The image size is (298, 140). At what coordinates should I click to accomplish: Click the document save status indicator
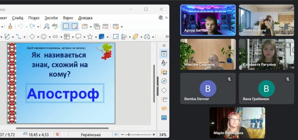tap(57, 134)
